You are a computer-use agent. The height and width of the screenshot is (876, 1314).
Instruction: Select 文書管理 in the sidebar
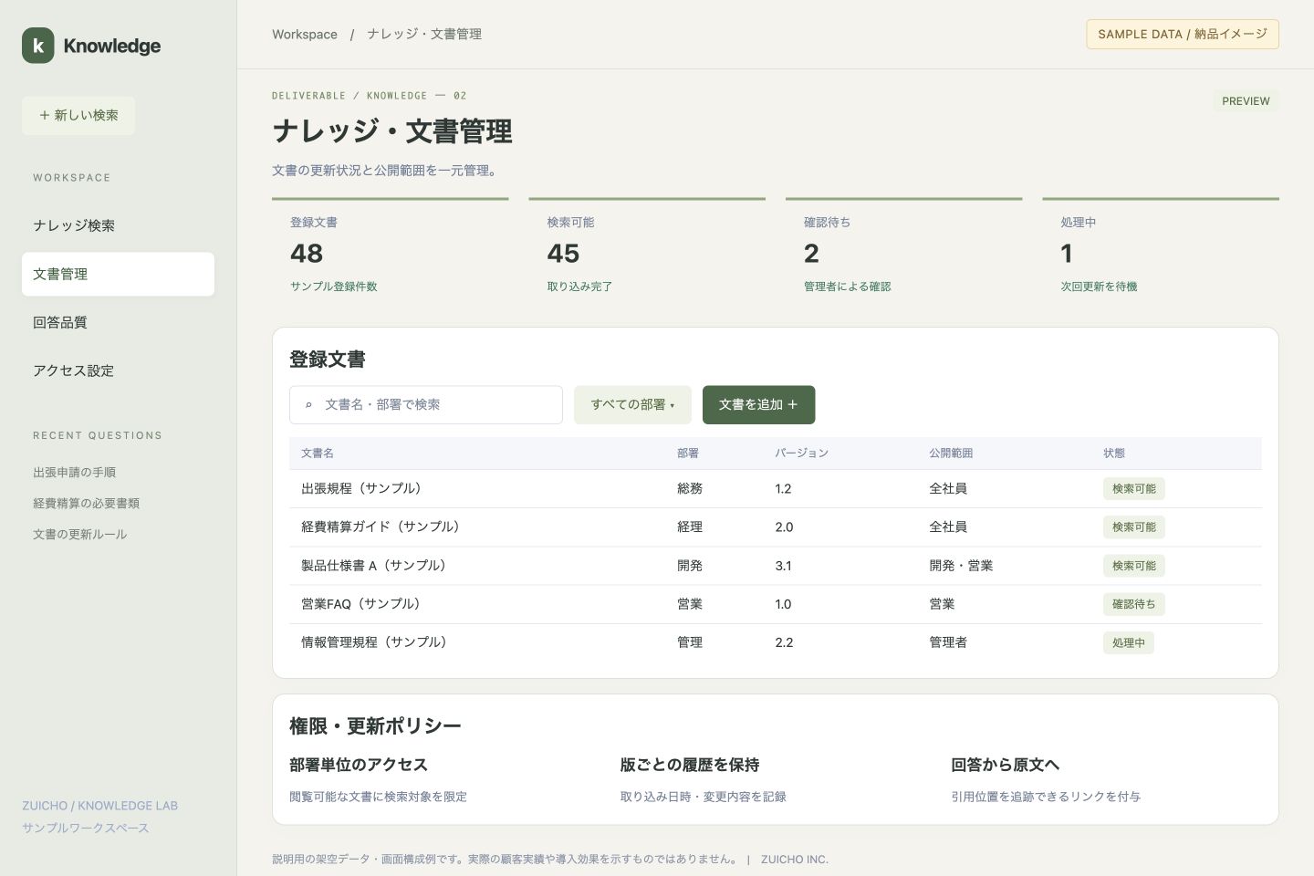[x=118, y=274]
